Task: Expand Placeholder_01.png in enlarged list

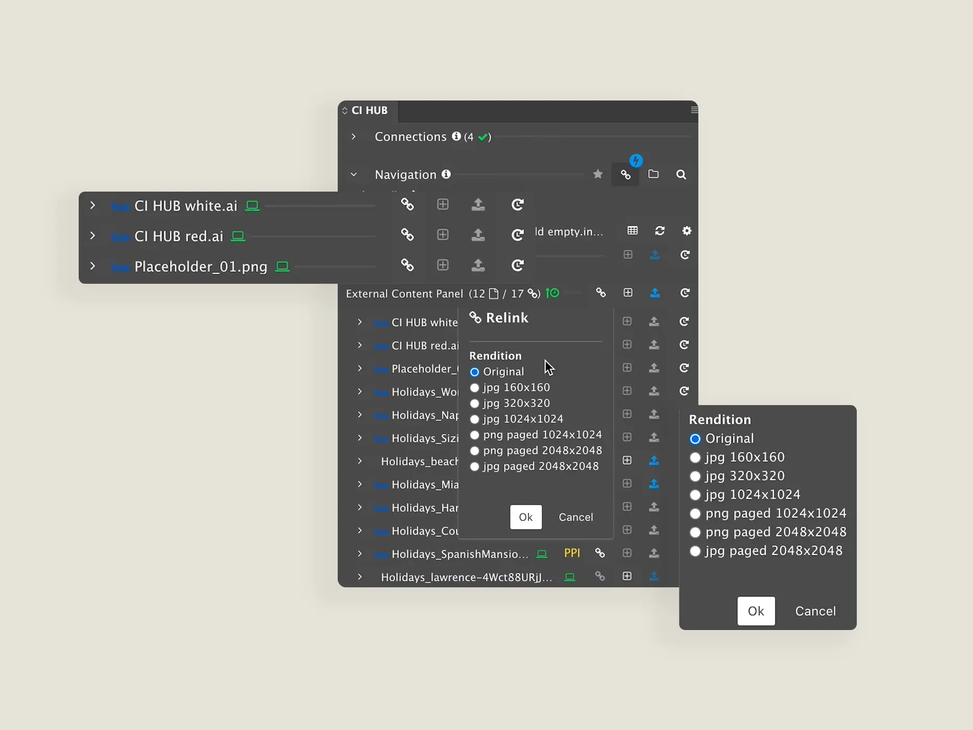Action: [x=92, y=266]
